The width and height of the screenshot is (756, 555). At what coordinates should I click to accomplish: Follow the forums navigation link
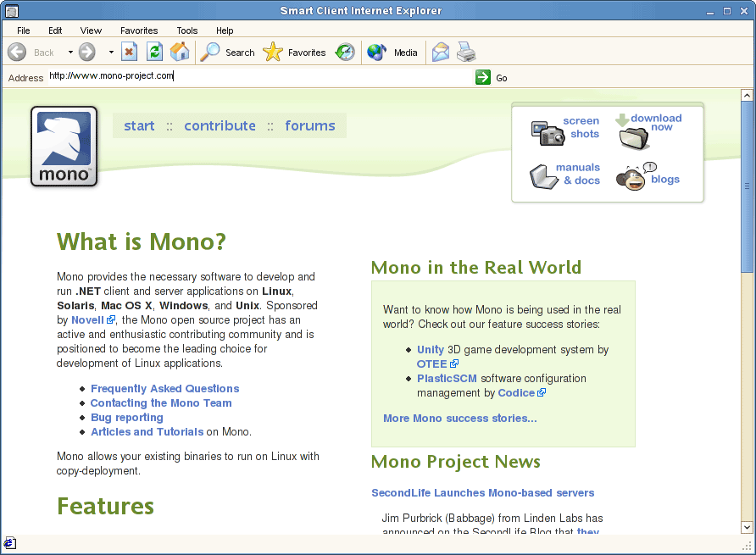pyautogui.click(x=310, y=126)
